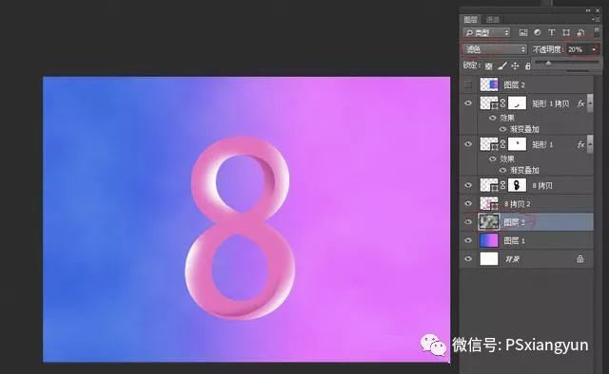
Task: Lock transparent pixels of the layer
Action: click(x=489, y=65)
